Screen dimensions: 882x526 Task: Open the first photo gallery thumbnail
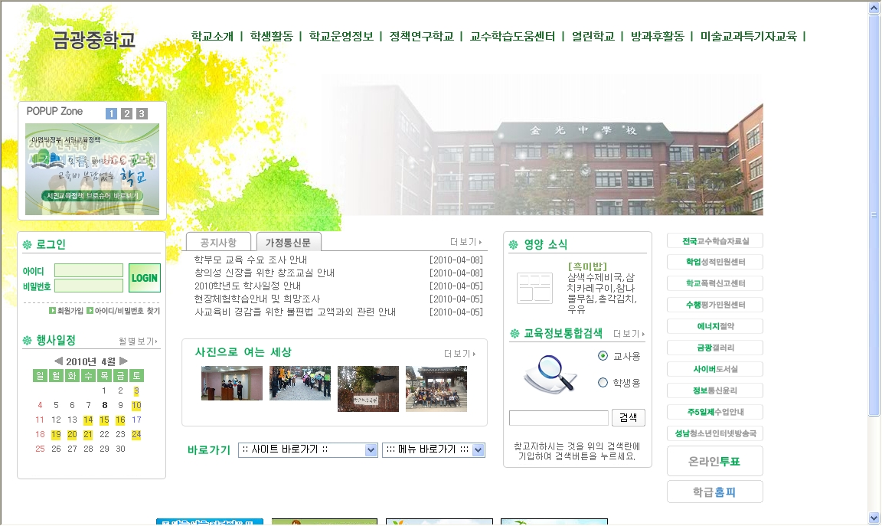231,383
